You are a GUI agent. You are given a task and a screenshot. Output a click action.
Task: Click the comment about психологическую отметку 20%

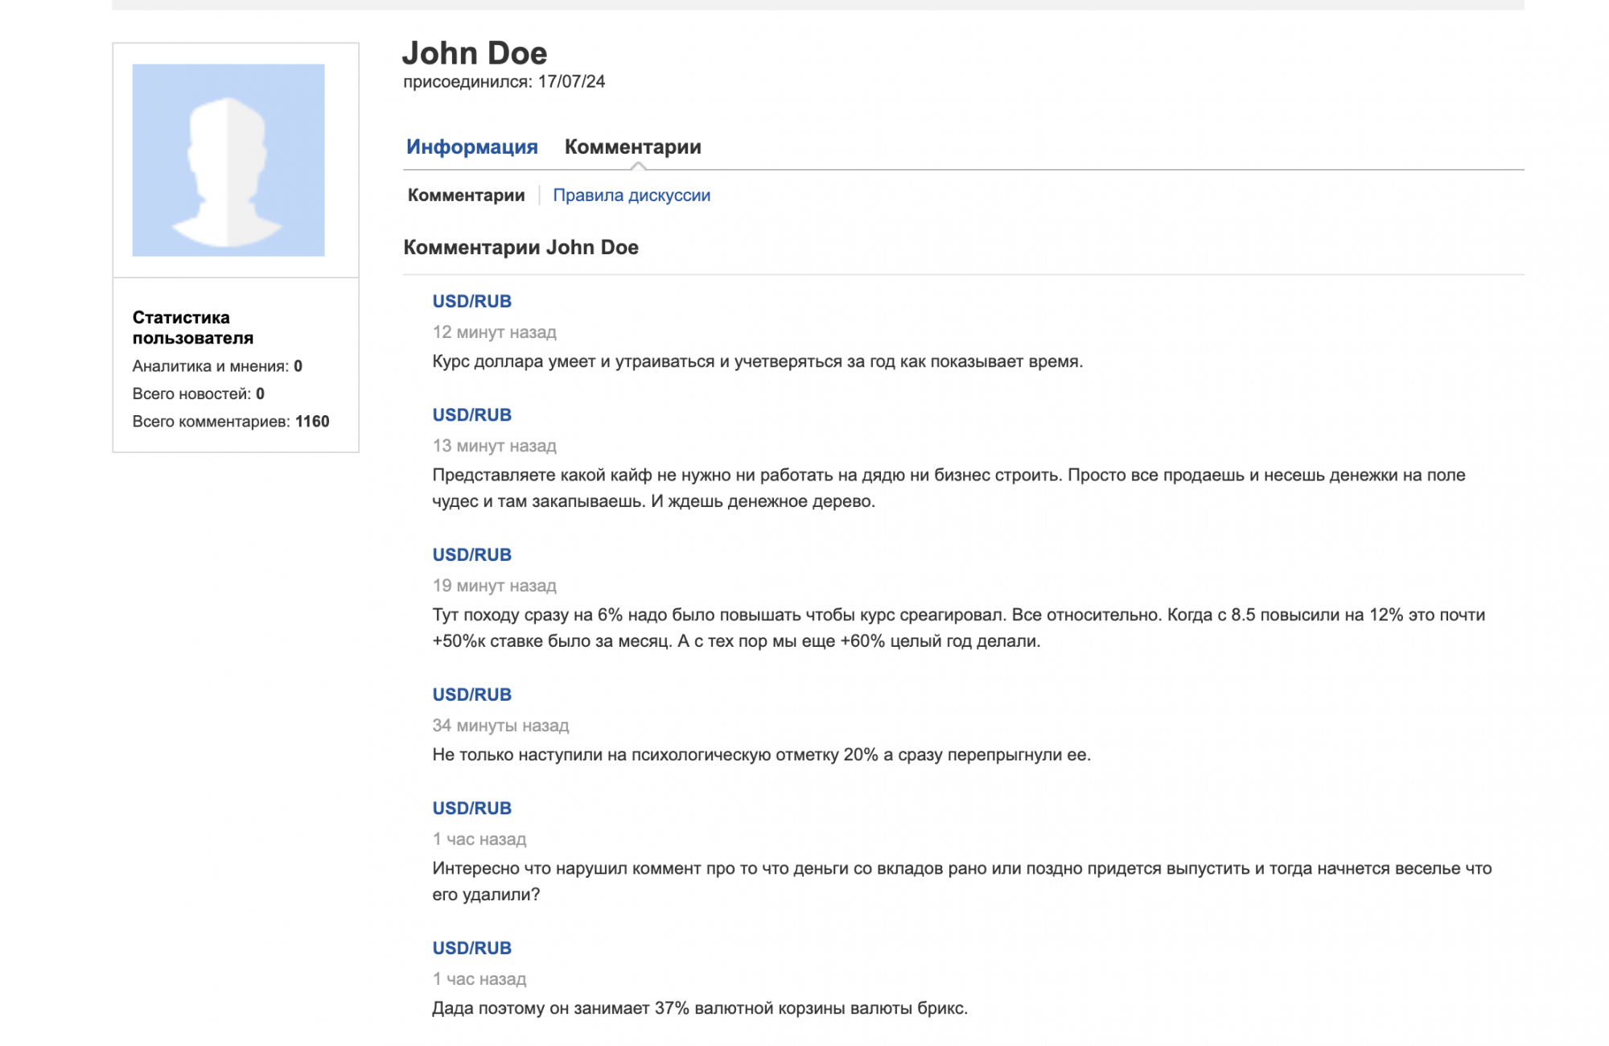click(761, 755)
